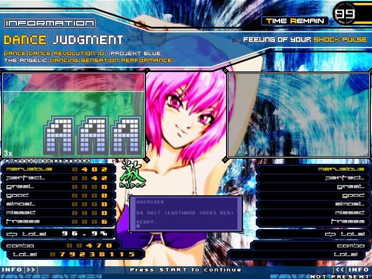Click the player two marvelous row

pos(313,169)
